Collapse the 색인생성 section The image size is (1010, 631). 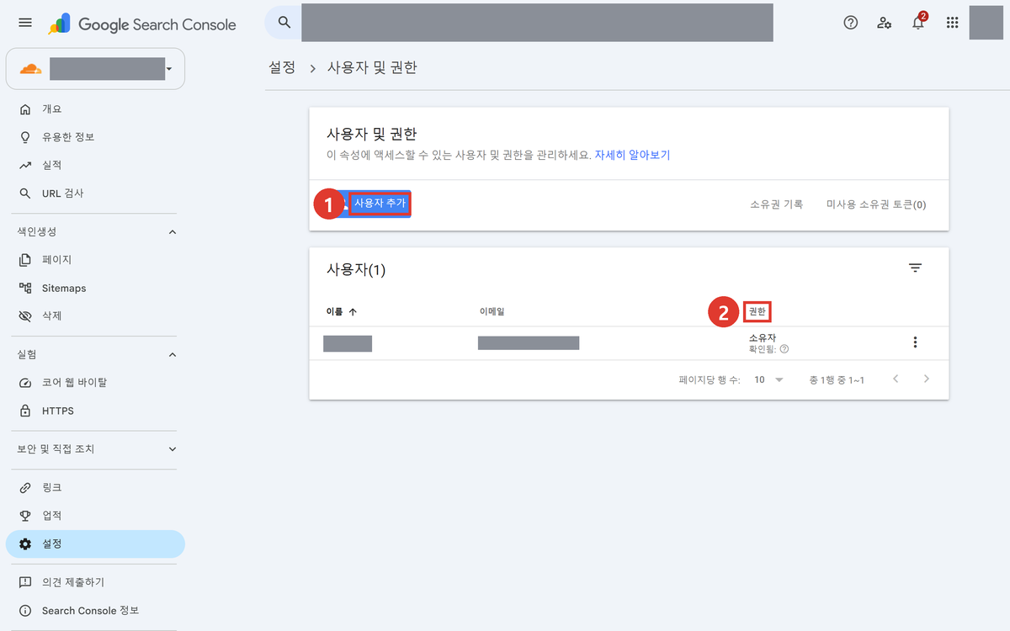tap(173, 231)
